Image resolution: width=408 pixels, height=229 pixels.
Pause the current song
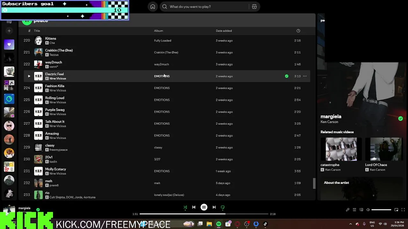204,207
